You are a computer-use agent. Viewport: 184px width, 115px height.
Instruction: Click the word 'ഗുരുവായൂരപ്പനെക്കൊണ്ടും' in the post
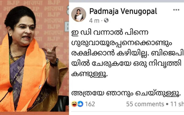pyautogui.click(x=122, y=43)
